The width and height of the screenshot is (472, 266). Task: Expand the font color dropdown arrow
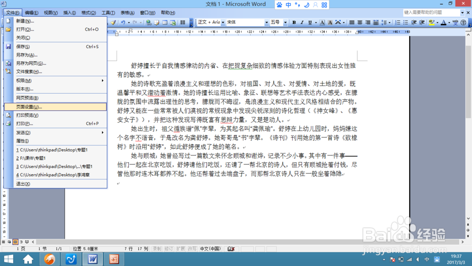[x=449, y=23]
